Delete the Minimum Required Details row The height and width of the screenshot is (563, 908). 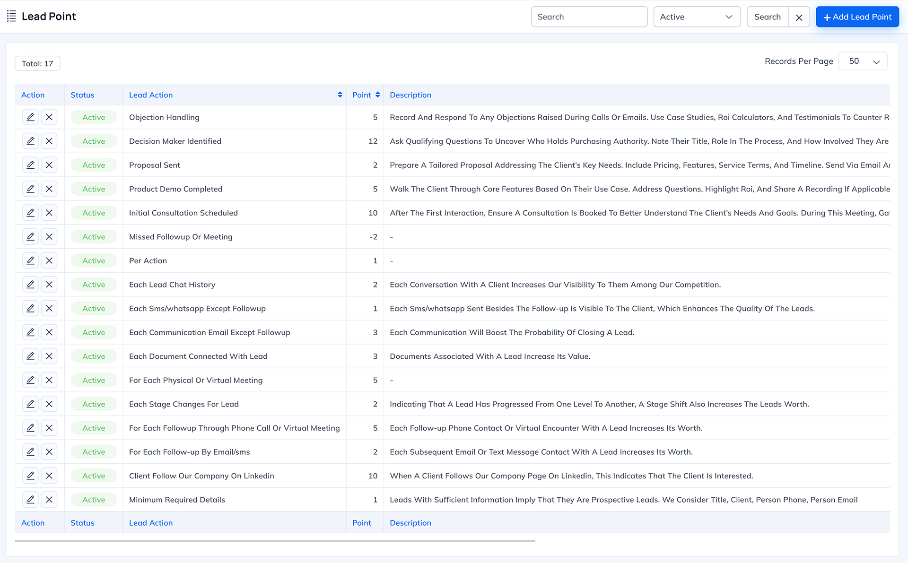point(49,499)
